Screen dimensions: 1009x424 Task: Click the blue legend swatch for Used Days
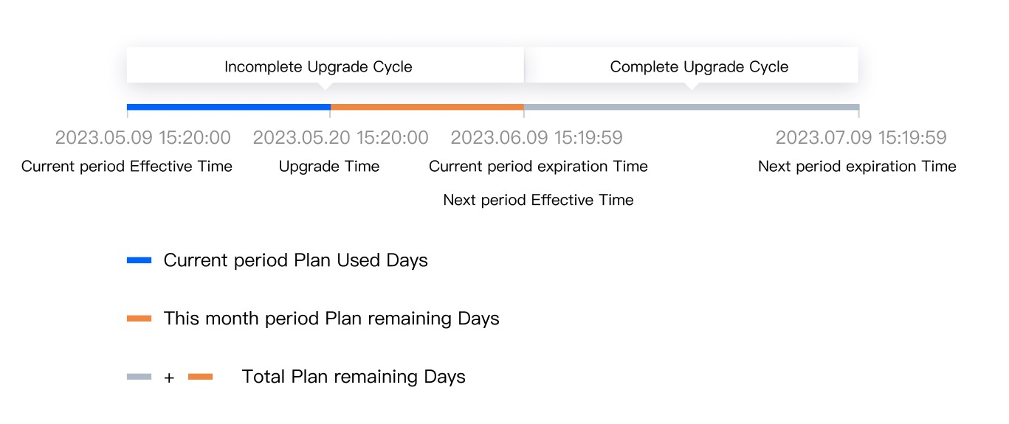[139, 260]
